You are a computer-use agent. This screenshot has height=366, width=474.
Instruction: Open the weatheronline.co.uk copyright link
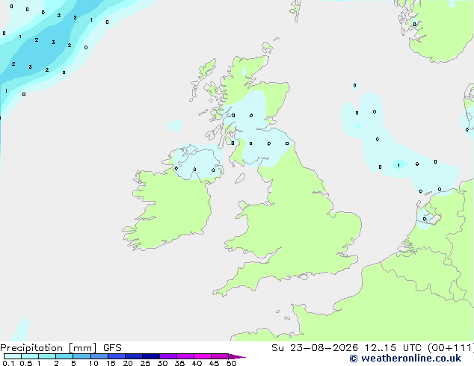click(406, 359)
